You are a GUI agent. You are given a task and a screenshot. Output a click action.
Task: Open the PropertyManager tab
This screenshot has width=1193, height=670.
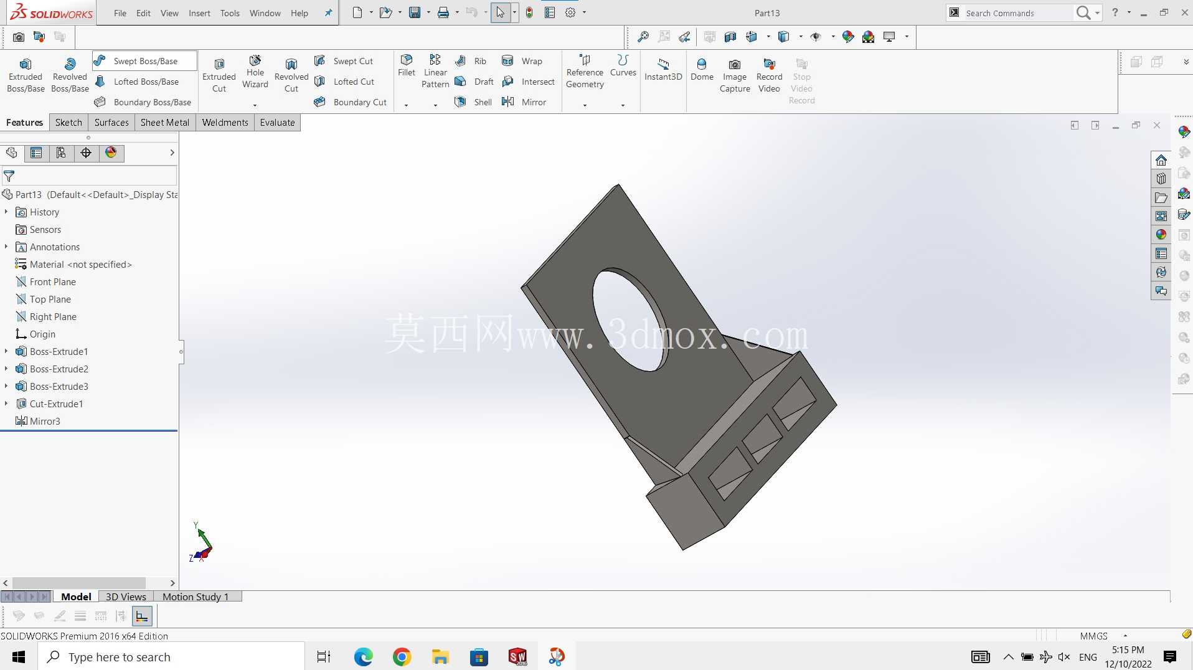36,153
